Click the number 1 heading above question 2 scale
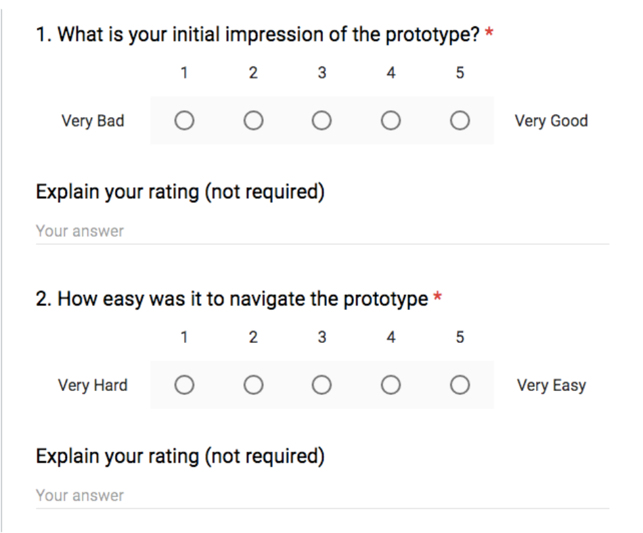This screenshot has width=643, height=533. [184, 337]
